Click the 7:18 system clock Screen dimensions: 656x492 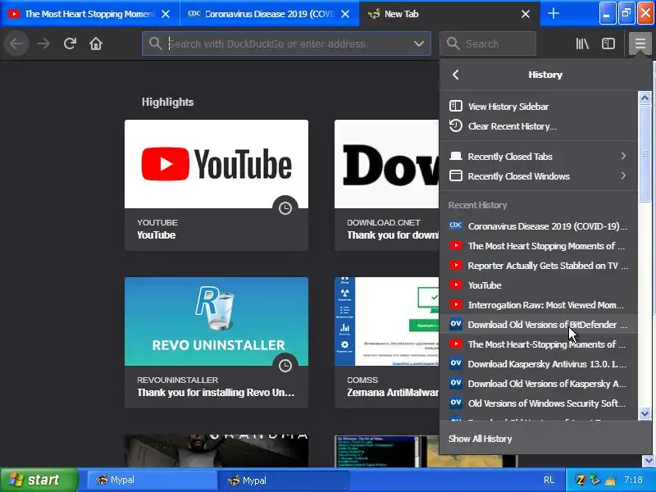633,480
